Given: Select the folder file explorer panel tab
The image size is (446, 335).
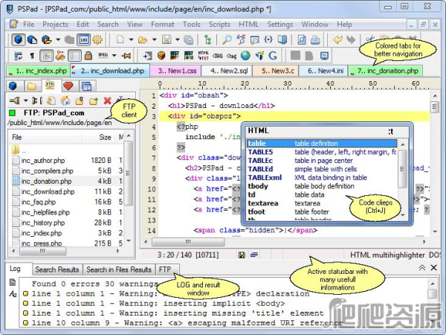Looking at the screenshot, I should click(x=32, y=86).
